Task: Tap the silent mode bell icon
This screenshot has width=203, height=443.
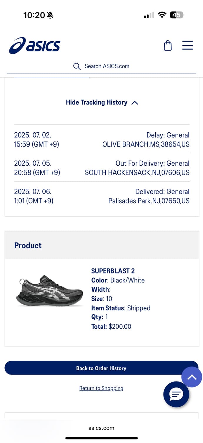Action: coord(50,15)
